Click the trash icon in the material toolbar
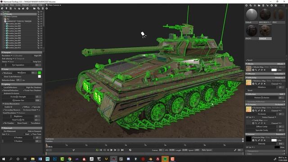Screen dimensions: 288x162 263,5
